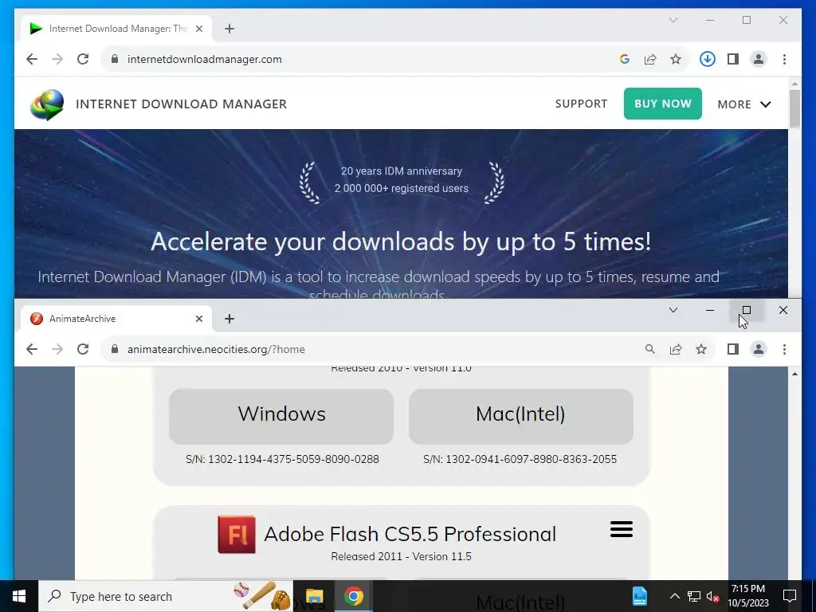Click the taskbar search box
Viewport: 816px width, 612px height.
(x=166, y=596)
